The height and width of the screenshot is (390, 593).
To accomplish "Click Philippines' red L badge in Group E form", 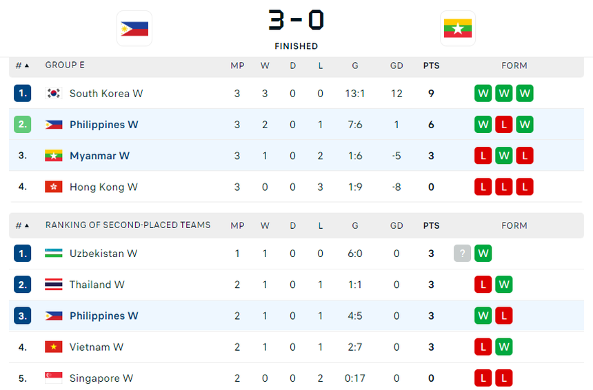I will (503, 125).
